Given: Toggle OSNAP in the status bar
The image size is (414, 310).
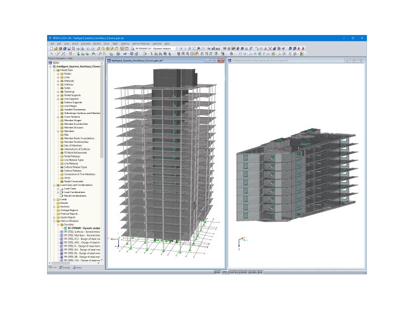Looking at the screenshot, I should 243,272.
